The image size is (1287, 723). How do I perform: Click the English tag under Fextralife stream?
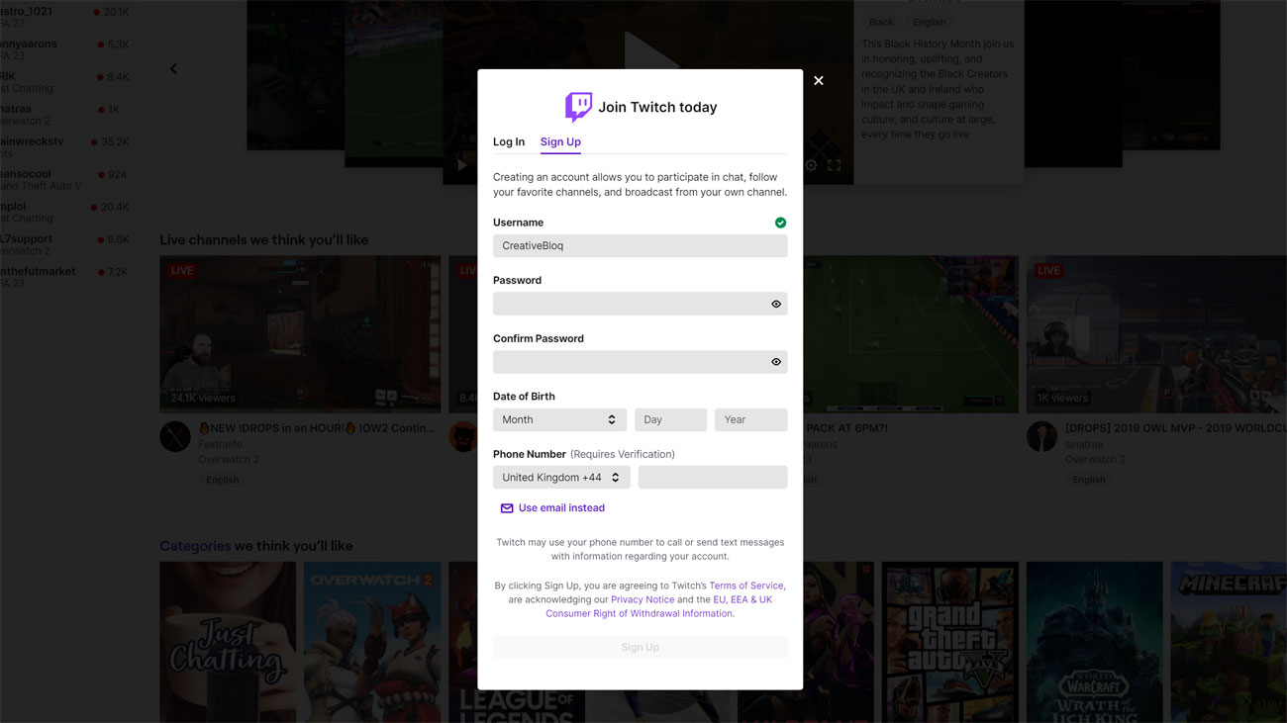click(222, 480)
